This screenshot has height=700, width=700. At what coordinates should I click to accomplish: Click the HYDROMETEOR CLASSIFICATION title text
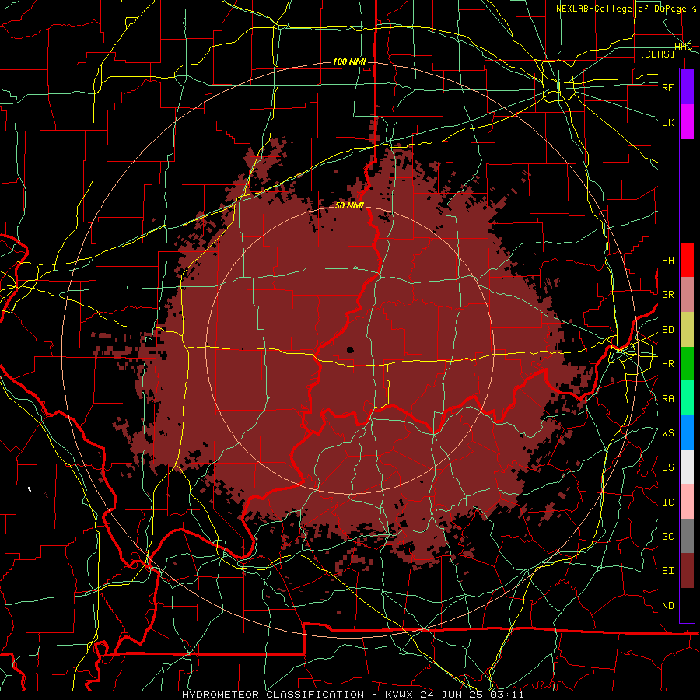point(273,695)
